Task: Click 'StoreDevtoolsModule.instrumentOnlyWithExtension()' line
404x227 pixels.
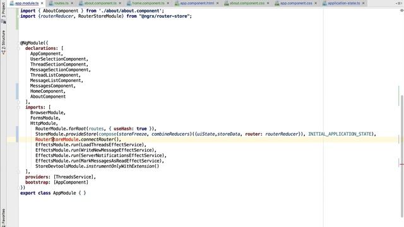Action: click(97, 166)
